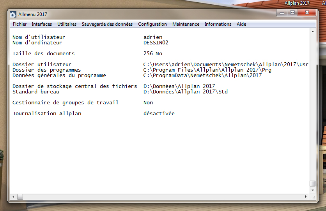The height and width of the screenshot is (211, 326).
Task: Click the user name value 'adrien'
Action: click(153, 37)
